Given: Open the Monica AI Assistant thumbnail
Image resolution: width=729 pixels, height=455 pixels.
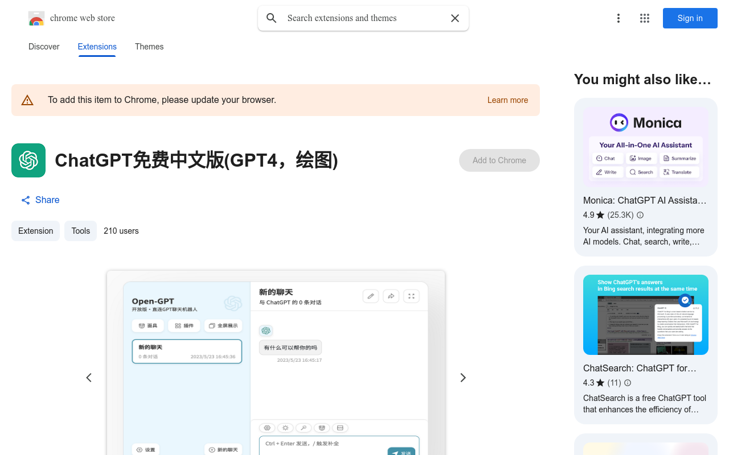Looking at the screenshot, I should [x=645, y=144].
